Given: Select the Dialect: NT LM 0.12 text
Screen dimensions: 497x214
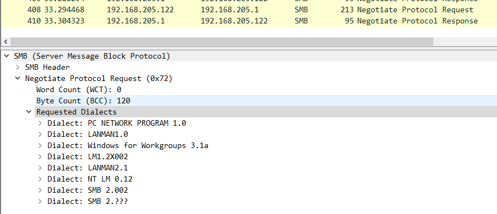Looking at the screenshot, I should click(90, 179).
